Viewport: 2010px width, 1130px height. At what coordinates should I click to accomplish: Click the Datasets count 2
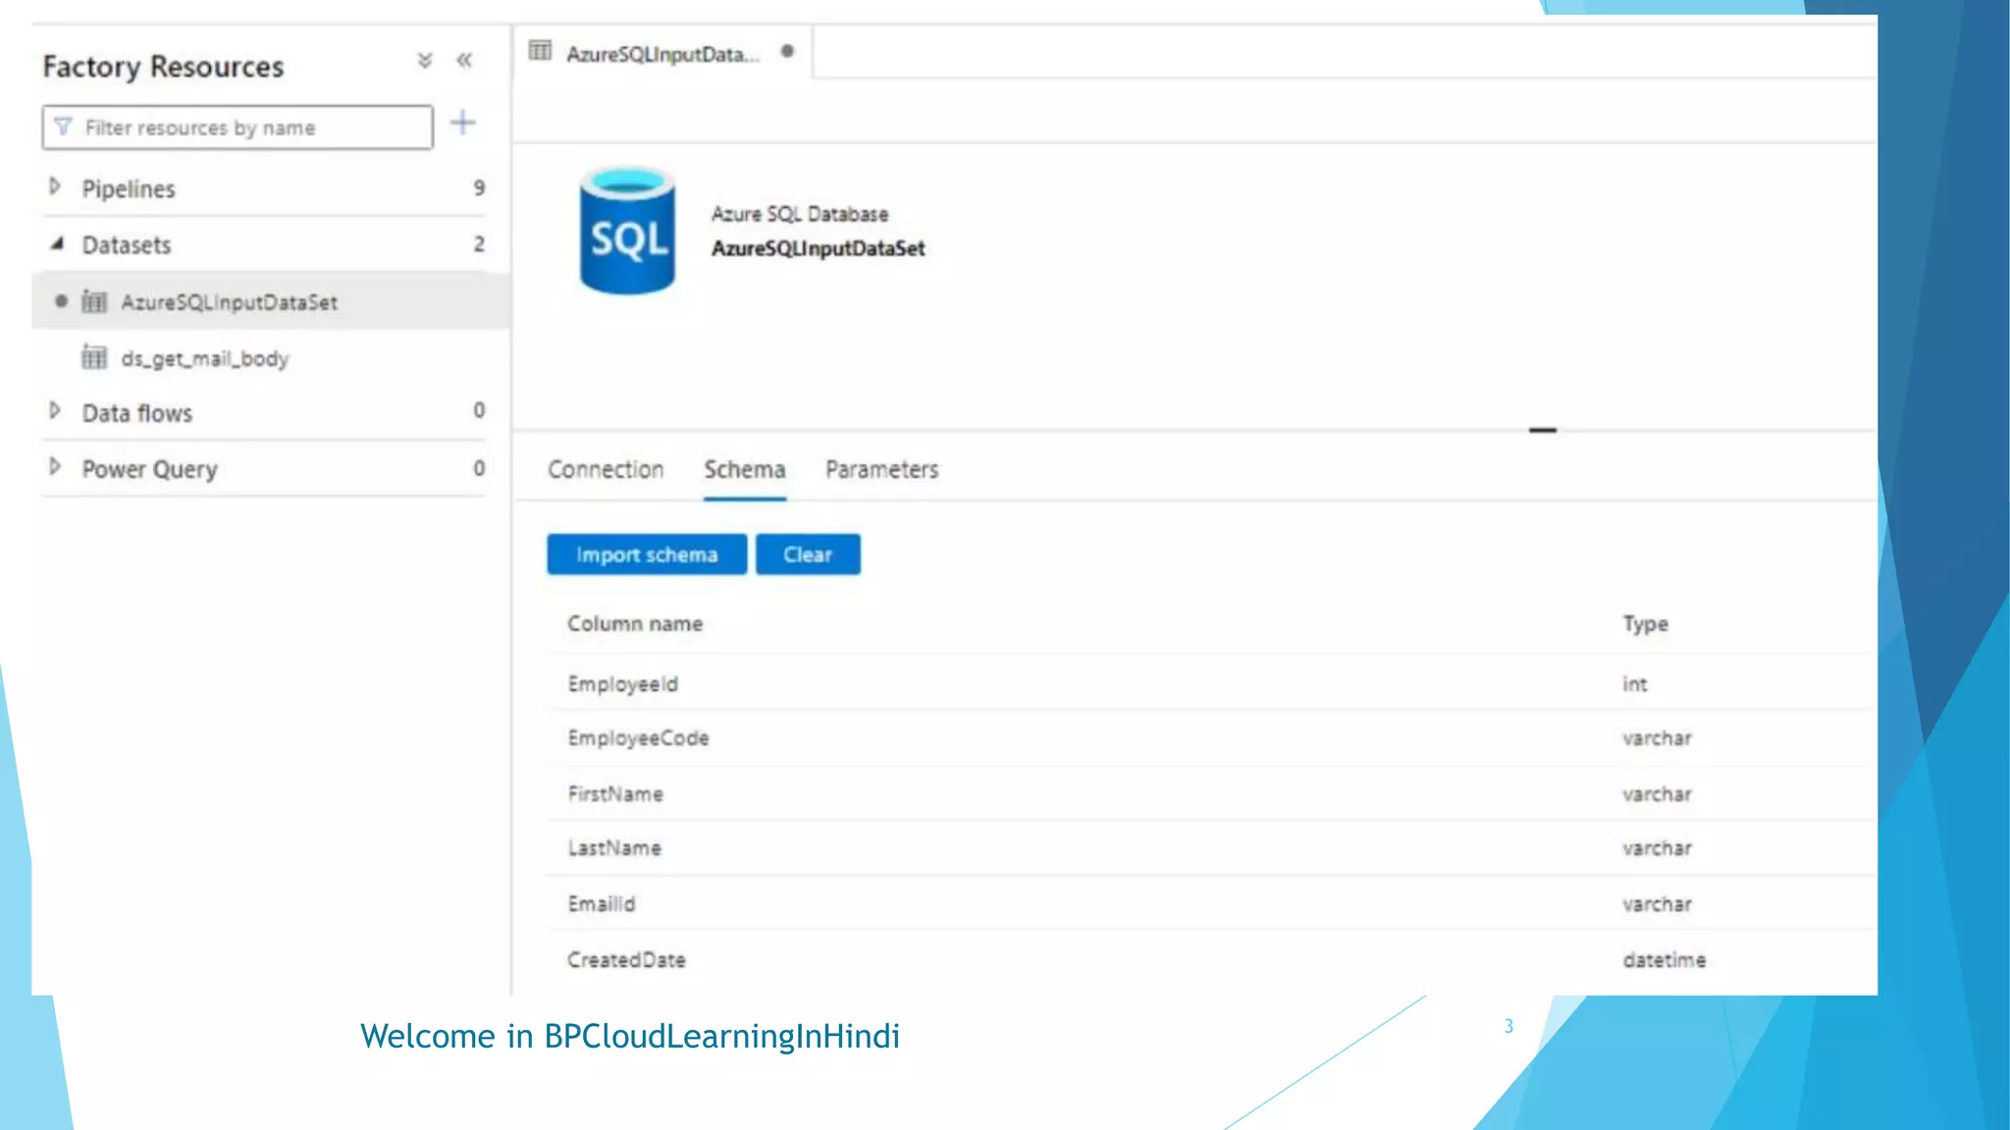(479, 243)
